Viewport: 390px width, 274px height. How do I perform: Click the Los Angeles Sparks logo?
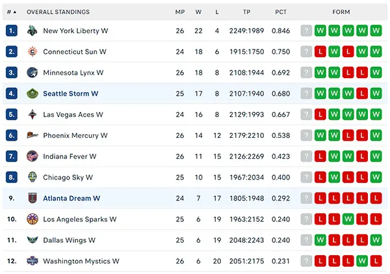[32, 219]
